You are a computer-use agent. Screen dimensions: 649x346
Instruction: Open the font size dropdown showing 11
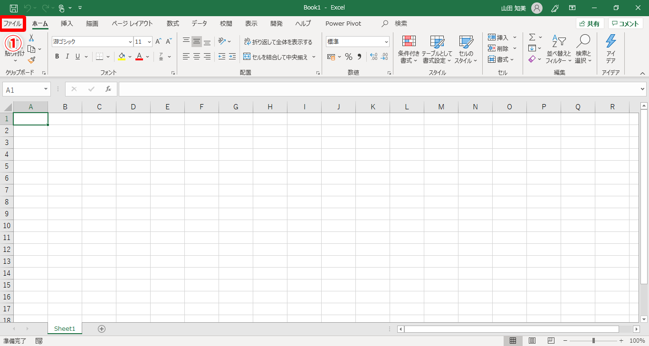click(149, 42)
